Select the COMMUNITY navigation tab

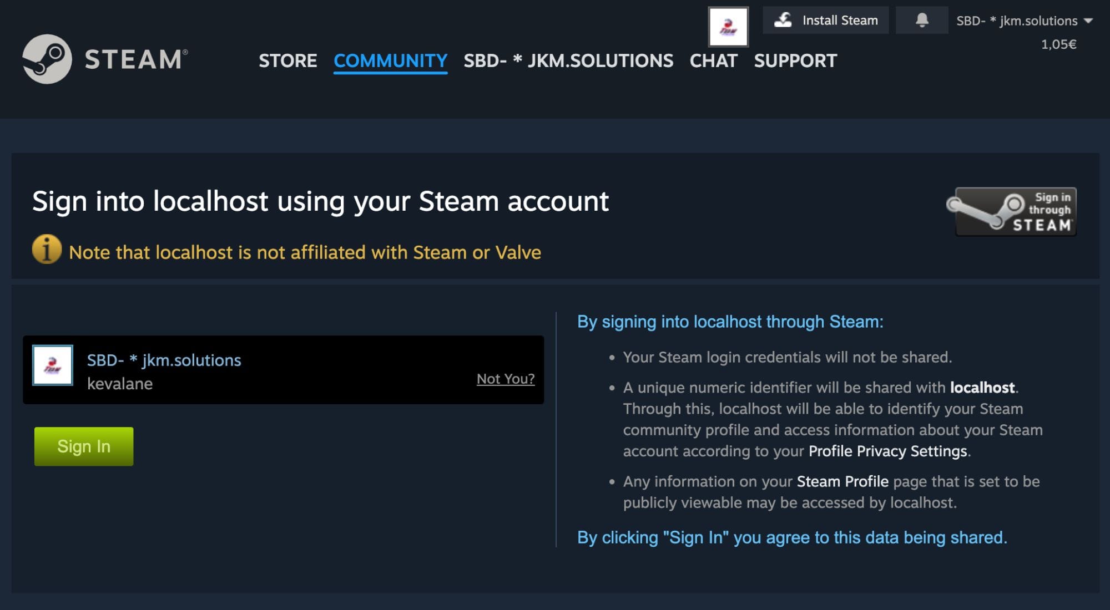tap(390, 60)
